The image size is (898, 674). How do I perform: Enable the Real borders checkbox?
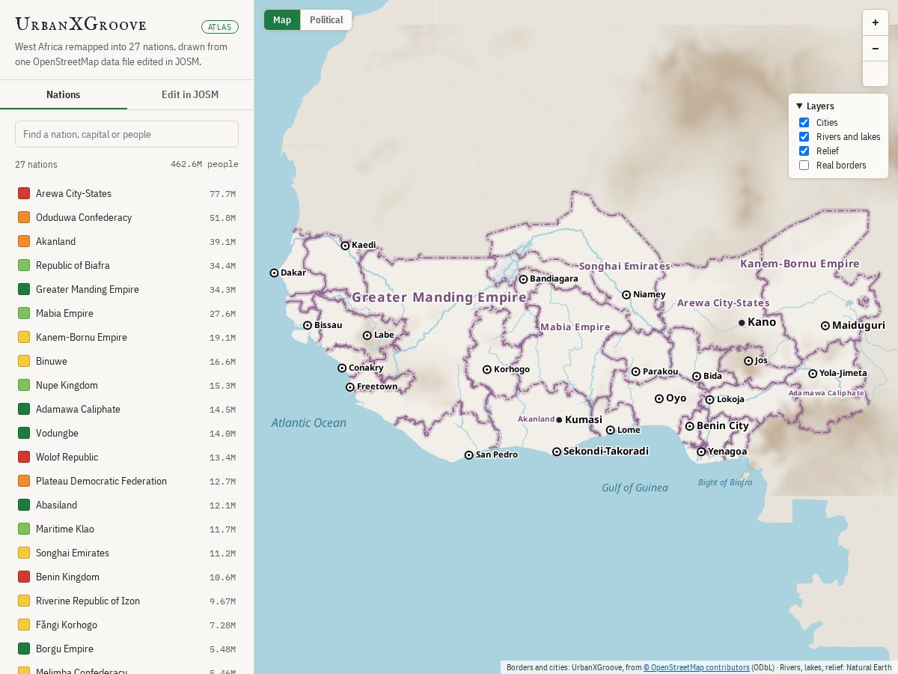point(804,166)
